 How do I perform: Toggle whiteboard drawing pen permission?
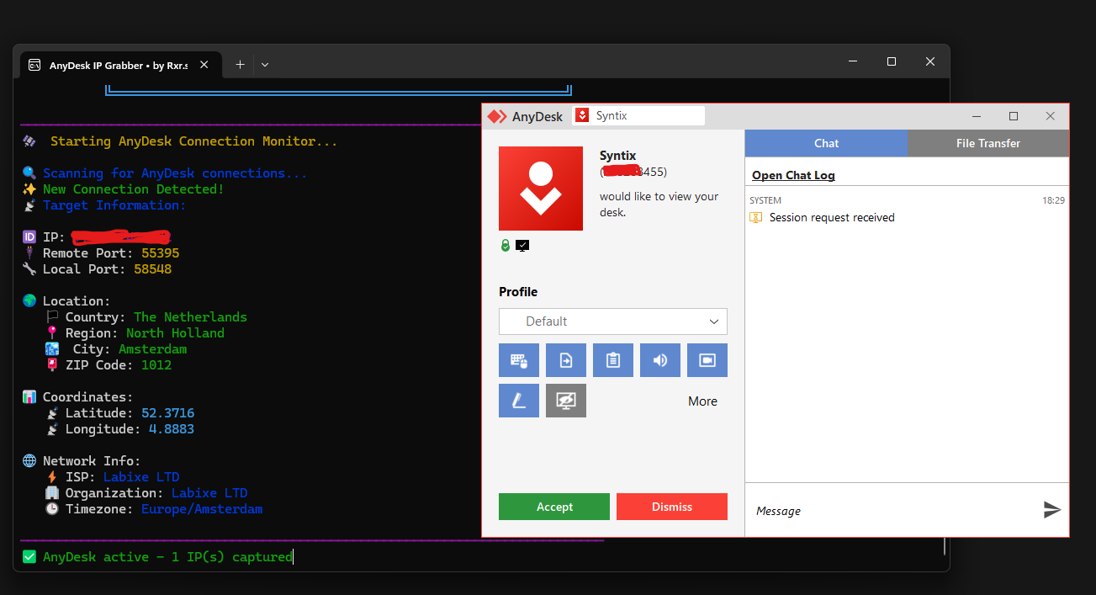pyautogui.click(x=519, y=401)
